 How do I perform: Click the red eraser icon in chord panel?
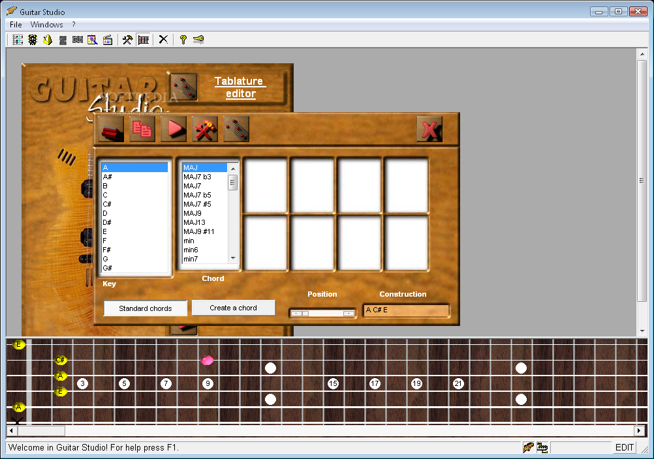[112, 129]
